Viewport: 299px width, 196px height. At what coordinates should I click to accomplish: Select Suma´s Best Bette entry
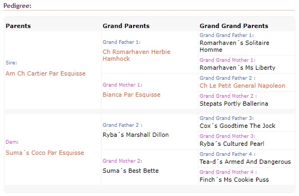pos(130,171)
